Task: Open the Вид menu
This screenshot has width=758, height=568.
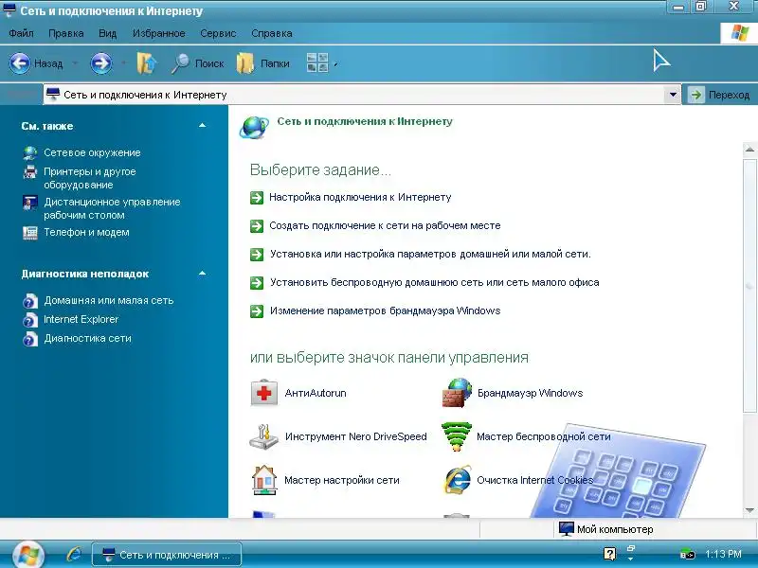Action: tap(107, 33)
